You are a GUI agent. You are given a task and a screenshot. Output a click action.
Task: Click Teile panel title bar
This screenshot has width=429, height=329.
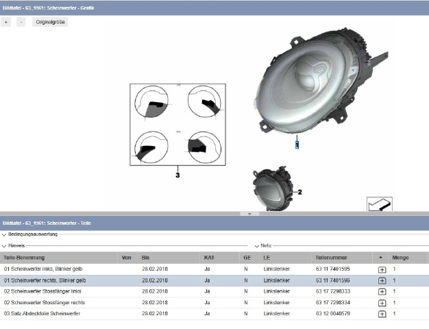click(214, 223)
